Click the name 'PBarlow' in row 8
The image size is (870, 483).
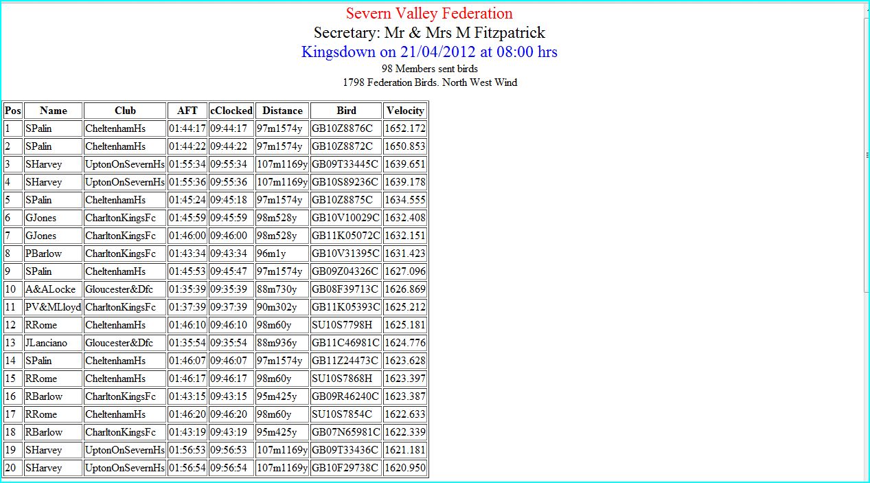[x=54, y=254]
